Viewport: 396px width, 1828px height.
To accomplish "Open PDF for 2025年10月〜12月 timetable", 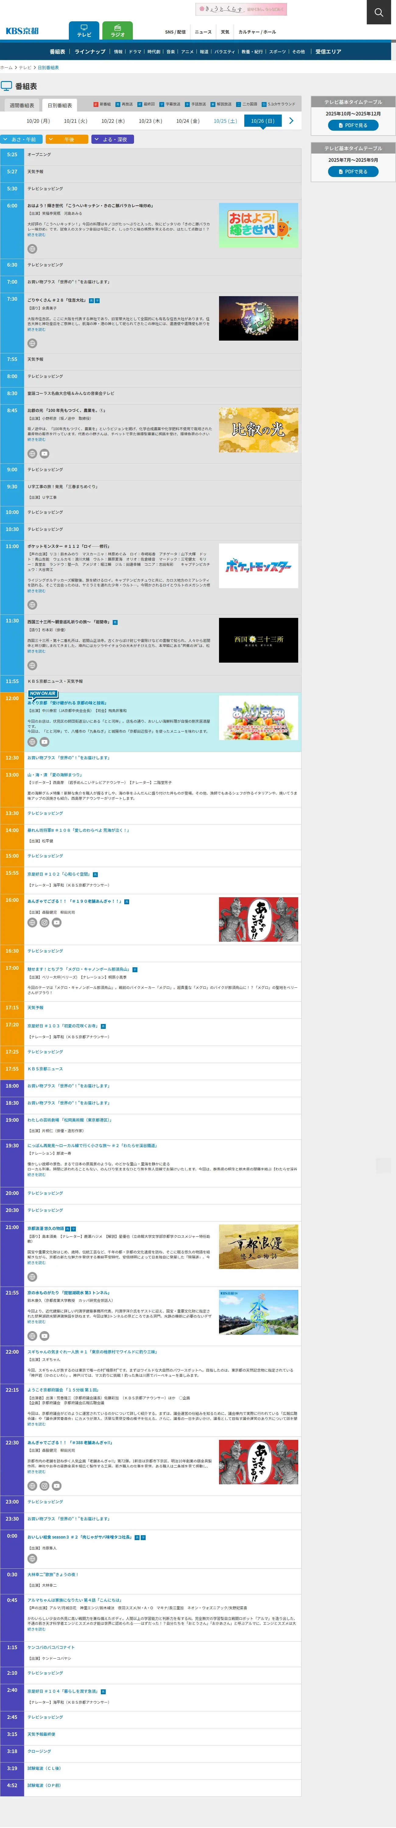I will [x=353, y=125].
